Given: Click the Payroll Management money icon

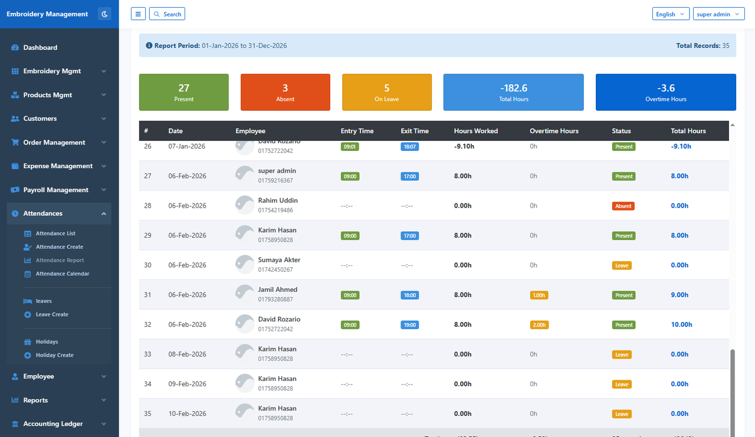Looking at the screenshot, I should pyautogui.click(x=15, y=190).
